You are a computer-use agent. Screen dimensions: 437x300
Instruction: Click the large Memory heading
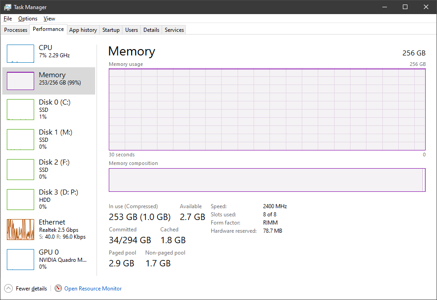(x=132, y=51)
